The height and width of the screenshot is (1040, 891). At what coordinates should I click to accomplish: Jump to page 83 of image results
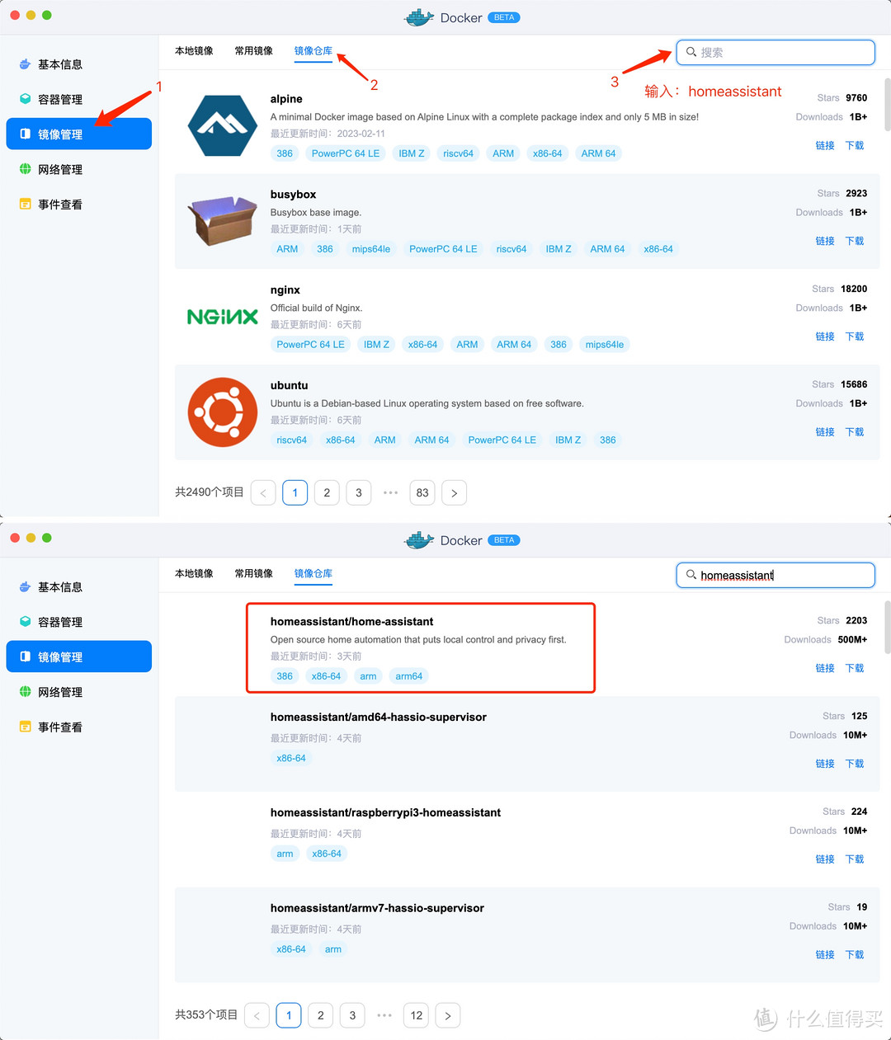pyautogui.click(x=422, y=492)
